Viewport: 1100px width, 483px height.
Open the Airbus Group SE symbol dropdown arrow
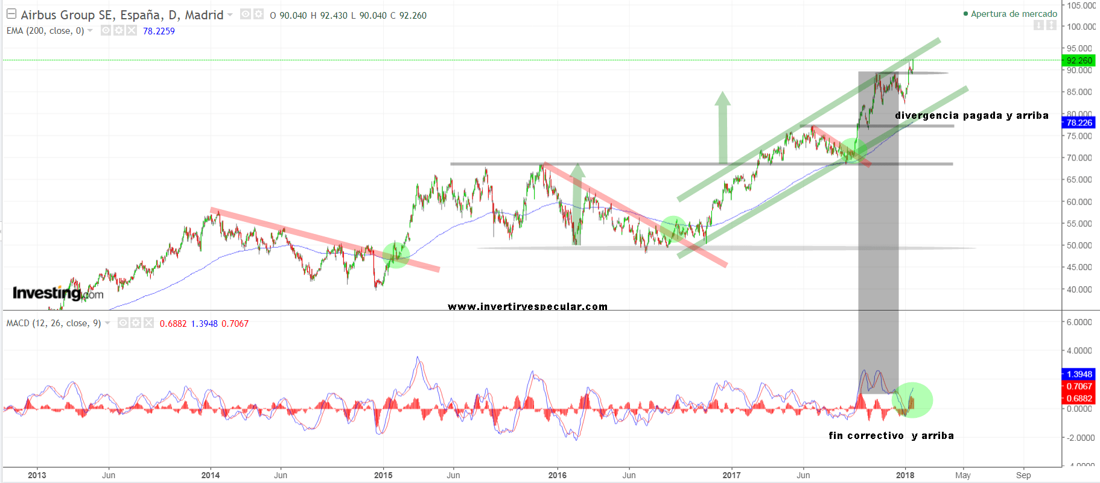coord(230,14)
